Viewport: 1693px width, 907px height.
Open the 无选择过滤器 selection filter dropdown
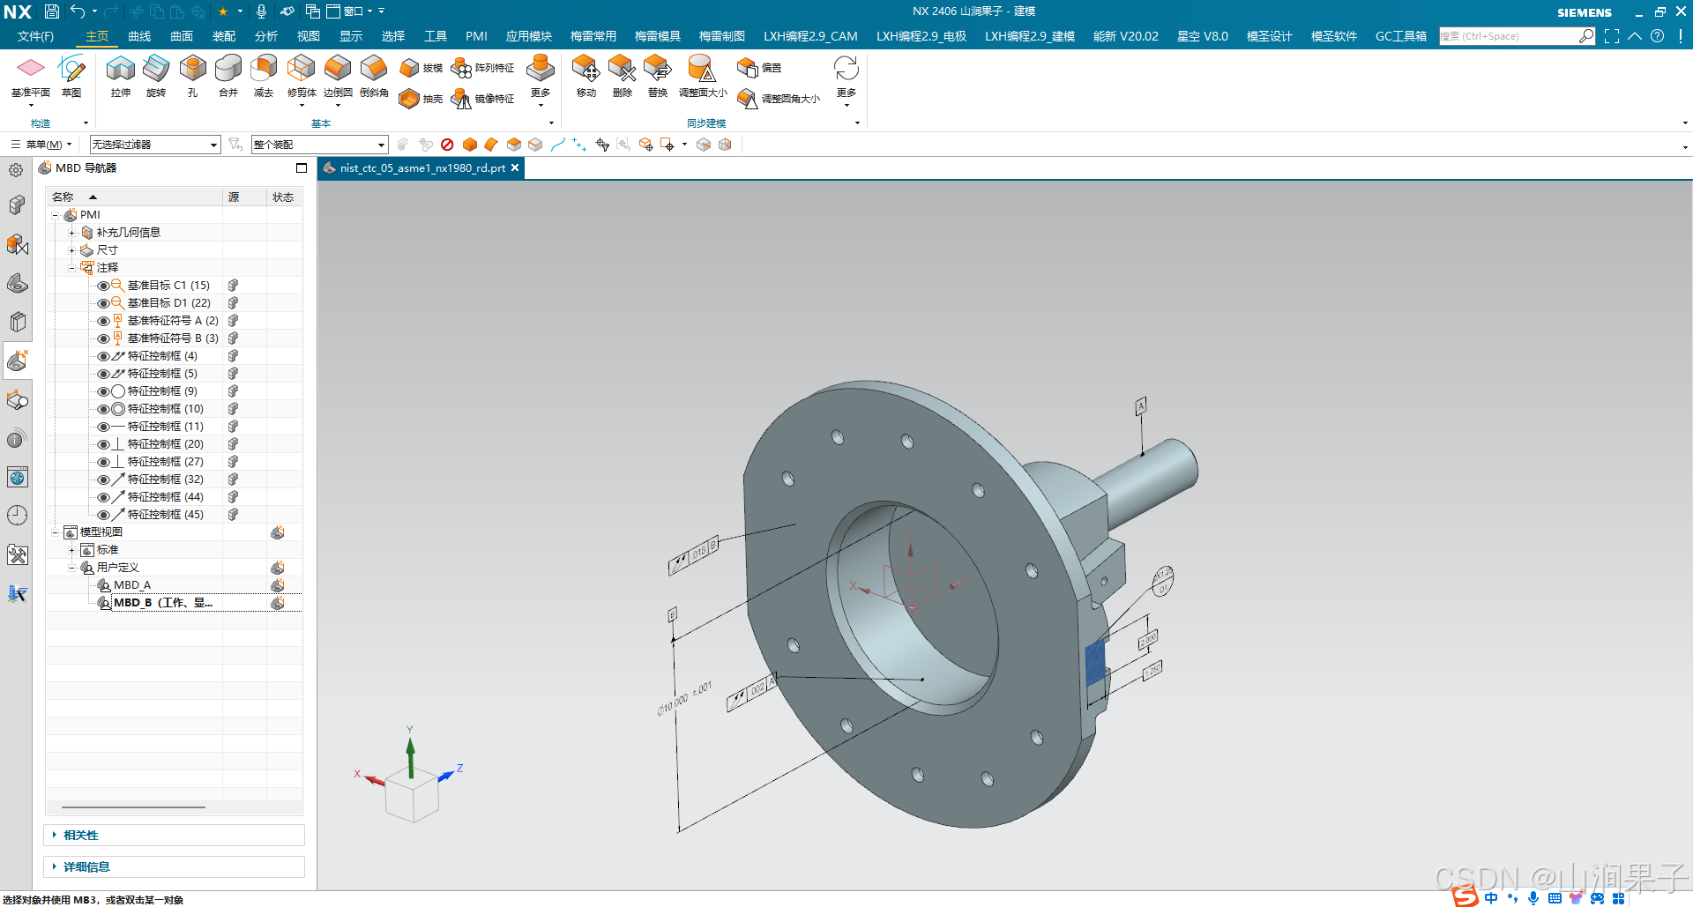coord(155,145)
